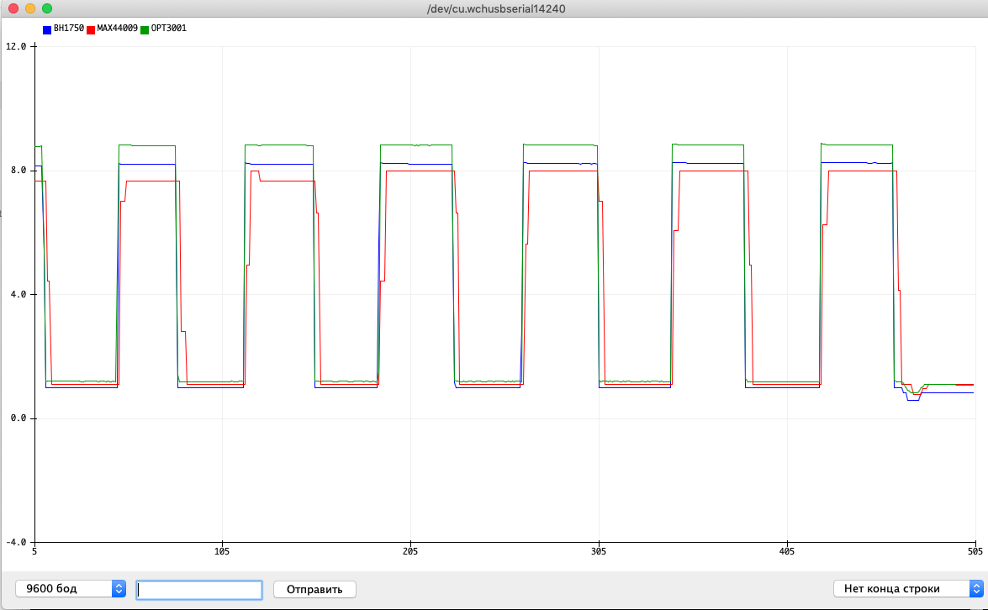The height and width of the screenshot is (610, 988).
Task: Click the 305 tick on X axis
Action: click(x=598, y=553)
